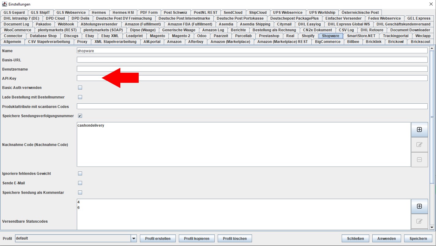
Task: Uncheck Speichere Sendungsverfolgungsnummer
Action: 80,116
